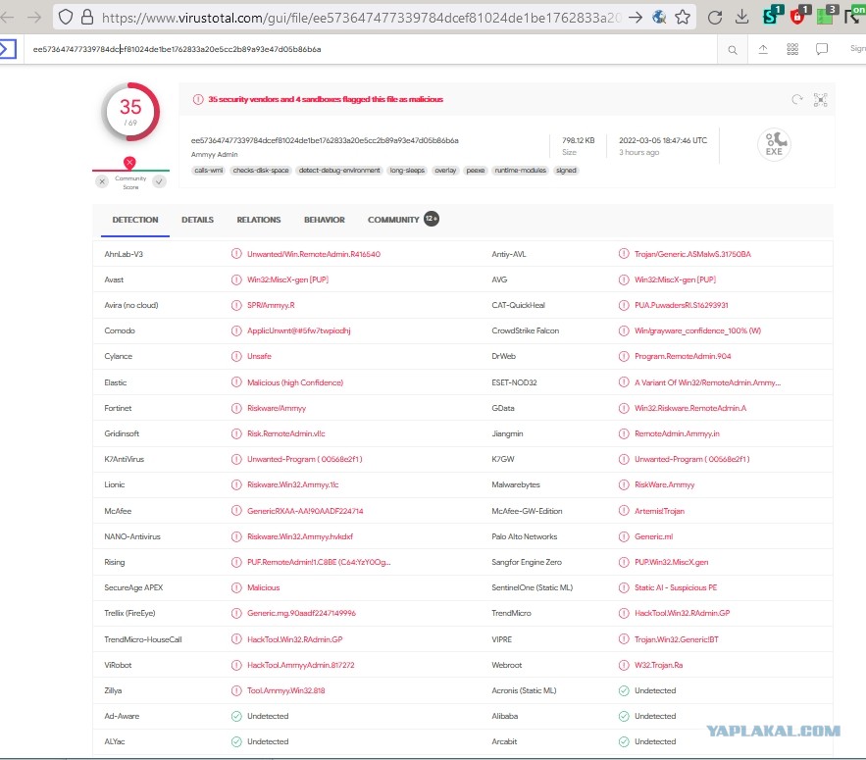Click the long-sleeps tag
The image size is (866, 760).
[x=407, y=170]
